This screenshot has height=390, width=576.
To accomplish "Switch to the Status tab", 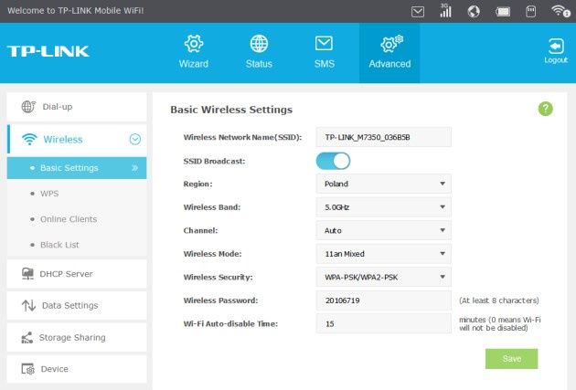I will click(x=259, y=64).
